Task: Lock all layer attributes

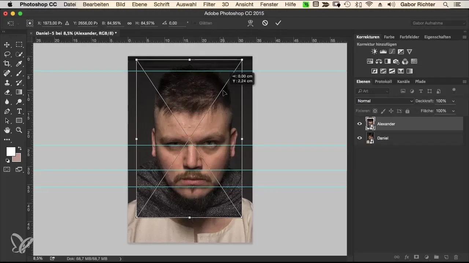Action: (x=407, y=111)
